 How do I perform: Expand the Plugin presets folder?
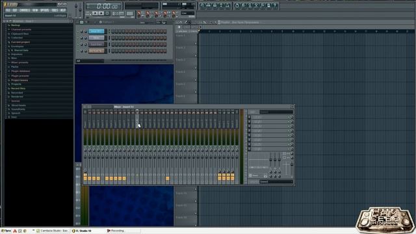pos(20,76)
